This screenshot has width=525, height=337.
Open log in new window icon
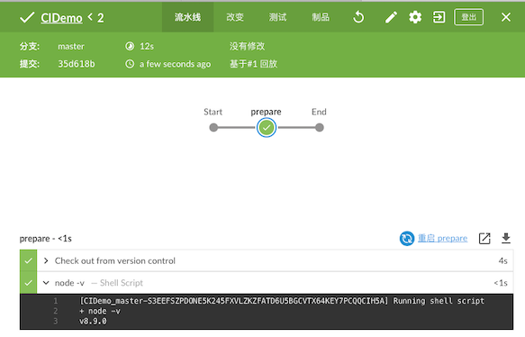[484, 239]
